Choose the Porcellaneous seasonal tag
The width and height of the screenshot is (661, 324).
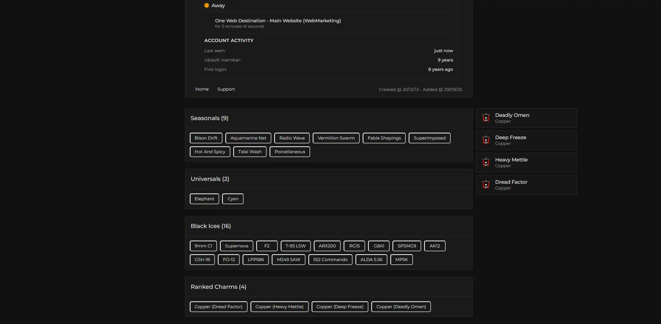(x=290, y=152)
